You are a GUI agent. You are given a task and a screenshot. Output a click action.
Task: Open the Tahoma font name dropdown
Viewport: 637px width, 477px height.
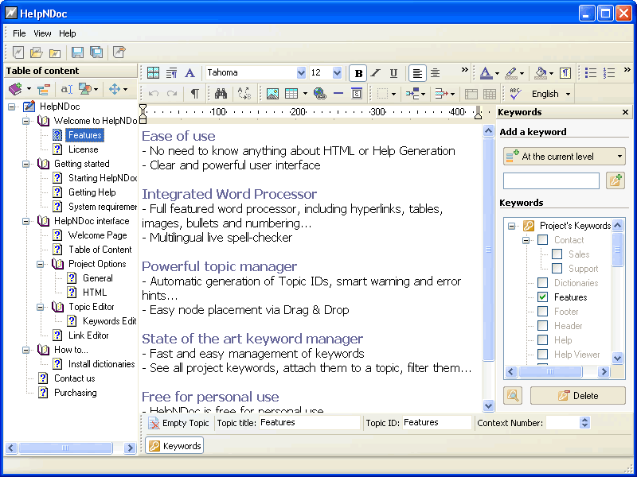[301, 73]
